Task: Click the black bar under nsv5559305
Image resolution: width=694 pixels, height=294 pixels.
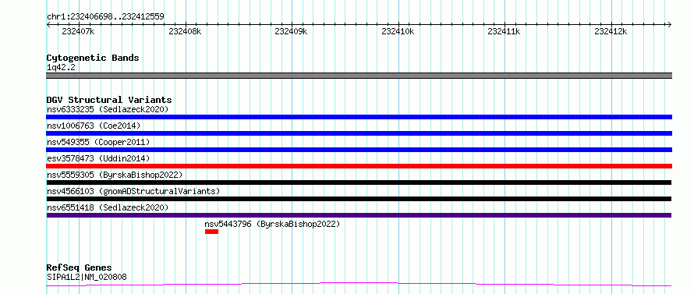Action: pyautogui.click(x=359, y=182)
